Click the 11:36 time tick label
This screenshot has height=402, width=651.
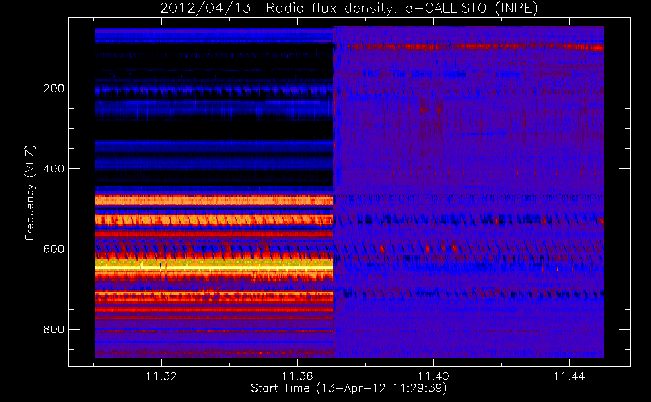click(x=297, y=376)
